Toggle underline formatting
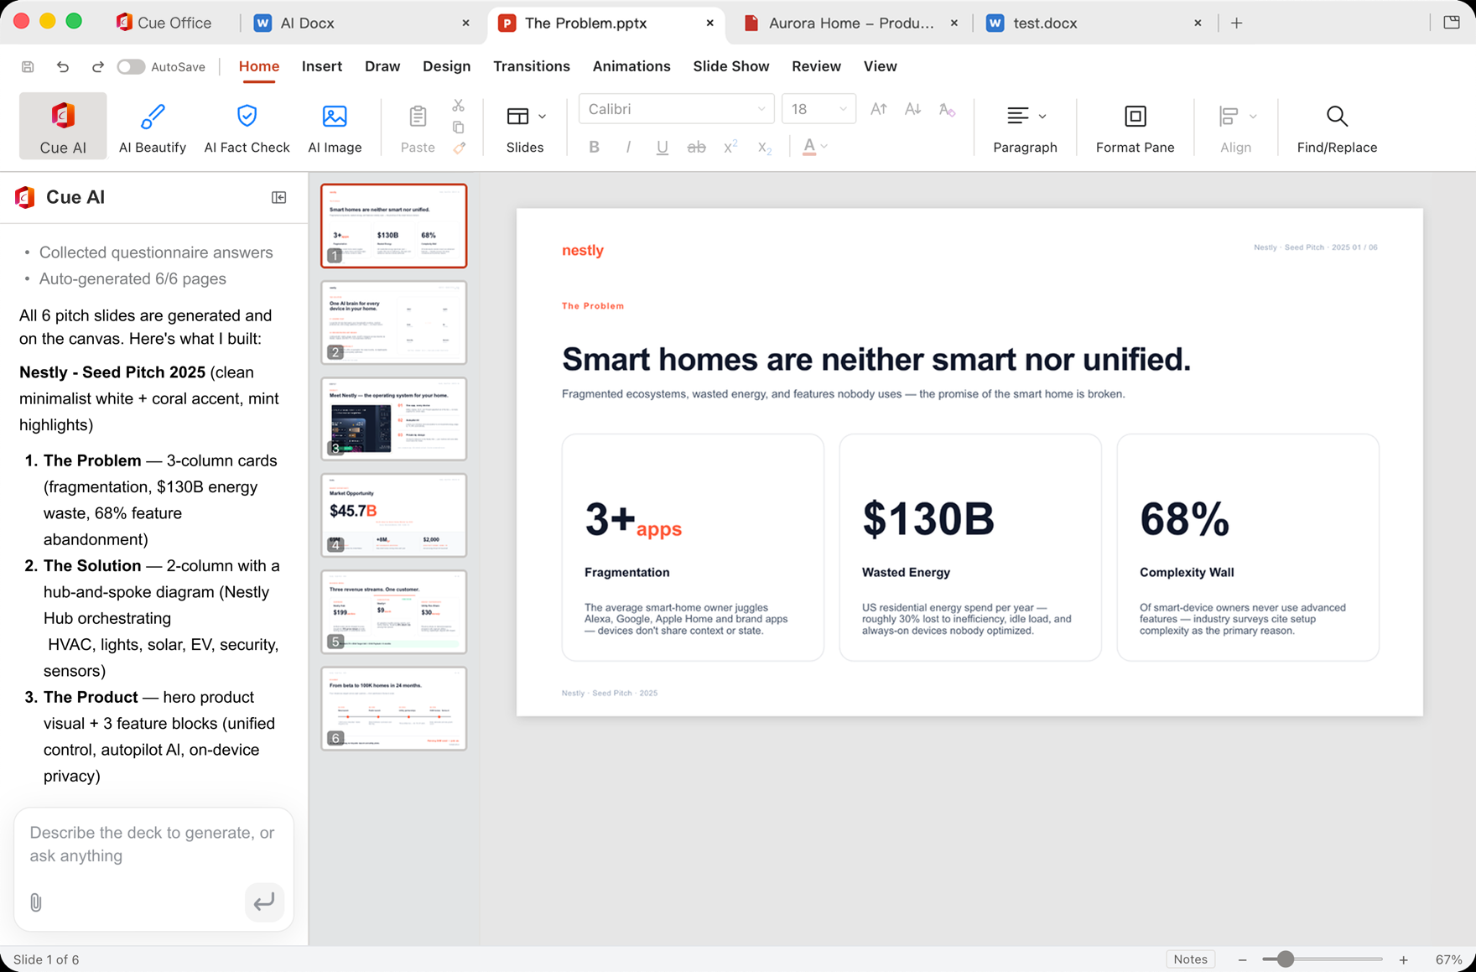Viewport: 1476px width, 972px height. pos(662,147)
